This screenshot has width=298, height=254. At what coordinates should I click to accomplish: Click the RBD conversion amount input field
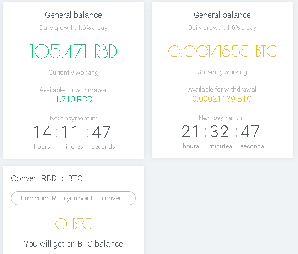tap(73, 198)
